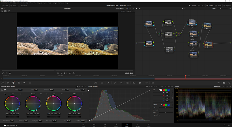232x127 pixels.
Task: Open the Waveform scope type dropdown
Action: [218, 87]
